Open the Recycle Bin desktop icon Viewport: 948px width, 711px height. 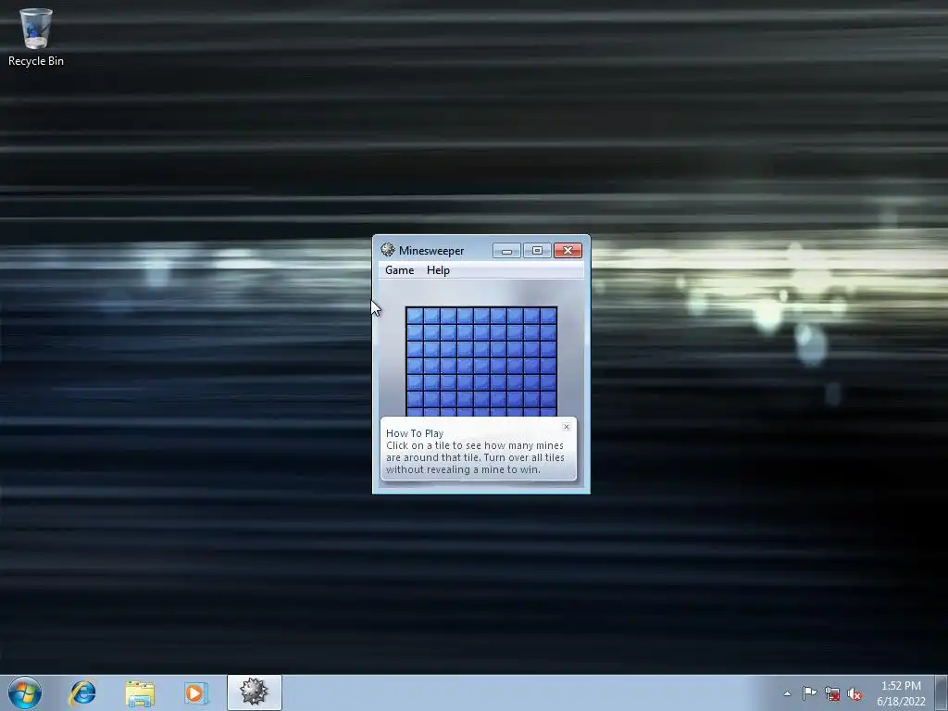(x=36, y=37)
